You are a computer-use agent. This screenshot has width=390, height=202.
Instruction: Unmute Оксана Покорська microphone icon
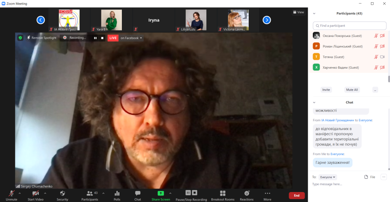click(376, 36)
